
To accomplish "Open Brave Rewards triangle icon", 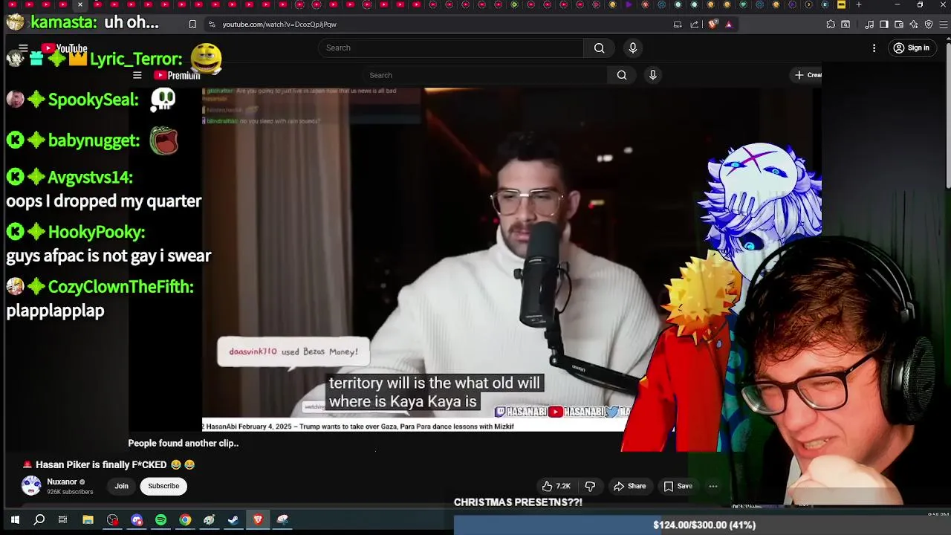I will 729,25.
